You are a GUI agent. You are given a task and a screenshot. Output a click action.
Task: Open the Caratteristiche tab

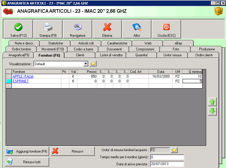click(117, 43)
